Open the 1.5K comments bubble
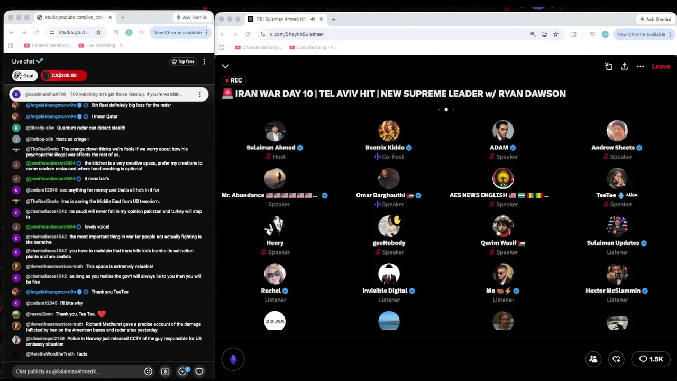Viewport: 677px width, 381px height. 651,359
